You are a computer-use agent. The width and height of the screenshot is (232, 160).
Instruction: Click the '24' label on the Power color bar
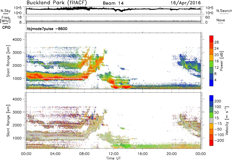click(216, 49)
